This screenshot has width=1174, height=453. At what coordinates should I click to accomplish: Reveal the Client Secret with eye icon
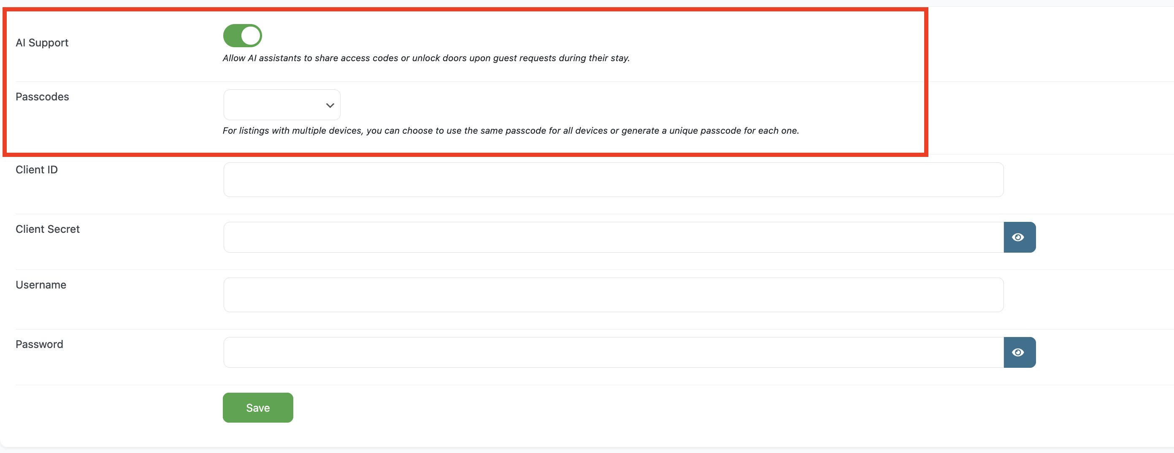(x=1019, y=237)
